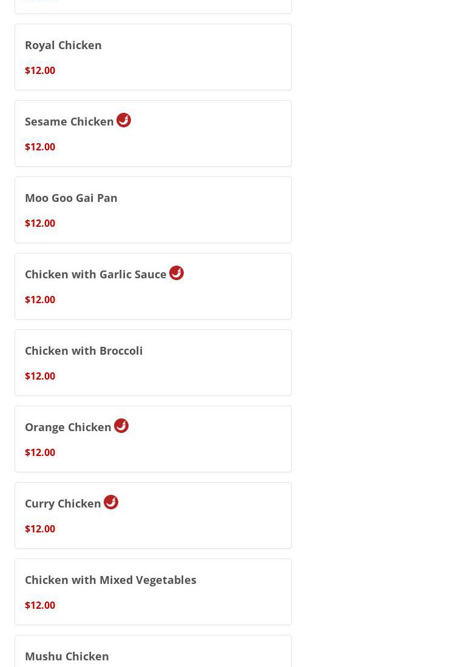Open the Royal Chicken menu item
The image size is (467, 667).
point(63,45)
